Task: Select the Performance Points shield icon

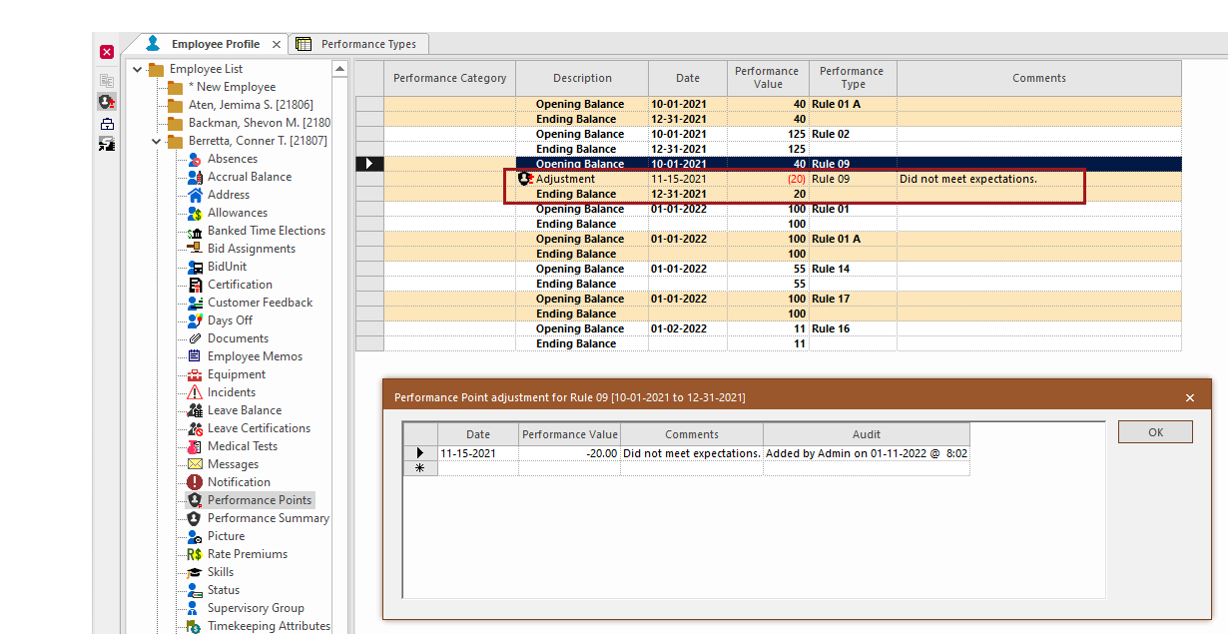Action: pyautogui.click(x=196, y=499)
